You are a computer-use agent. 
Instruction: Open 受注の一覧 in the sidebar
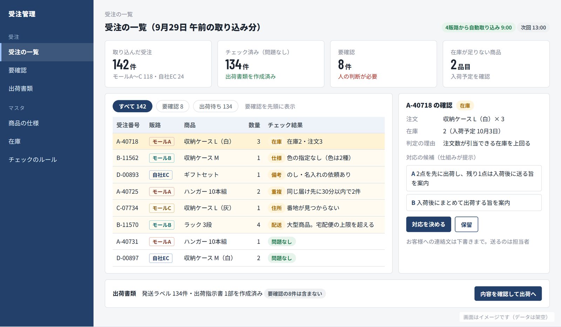(47, 52)
